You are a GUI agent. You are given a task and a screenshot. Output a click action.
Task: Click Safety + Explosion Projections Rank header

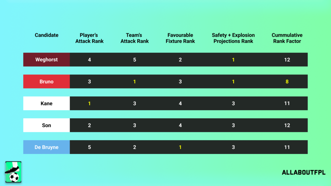tap(233, 38)
